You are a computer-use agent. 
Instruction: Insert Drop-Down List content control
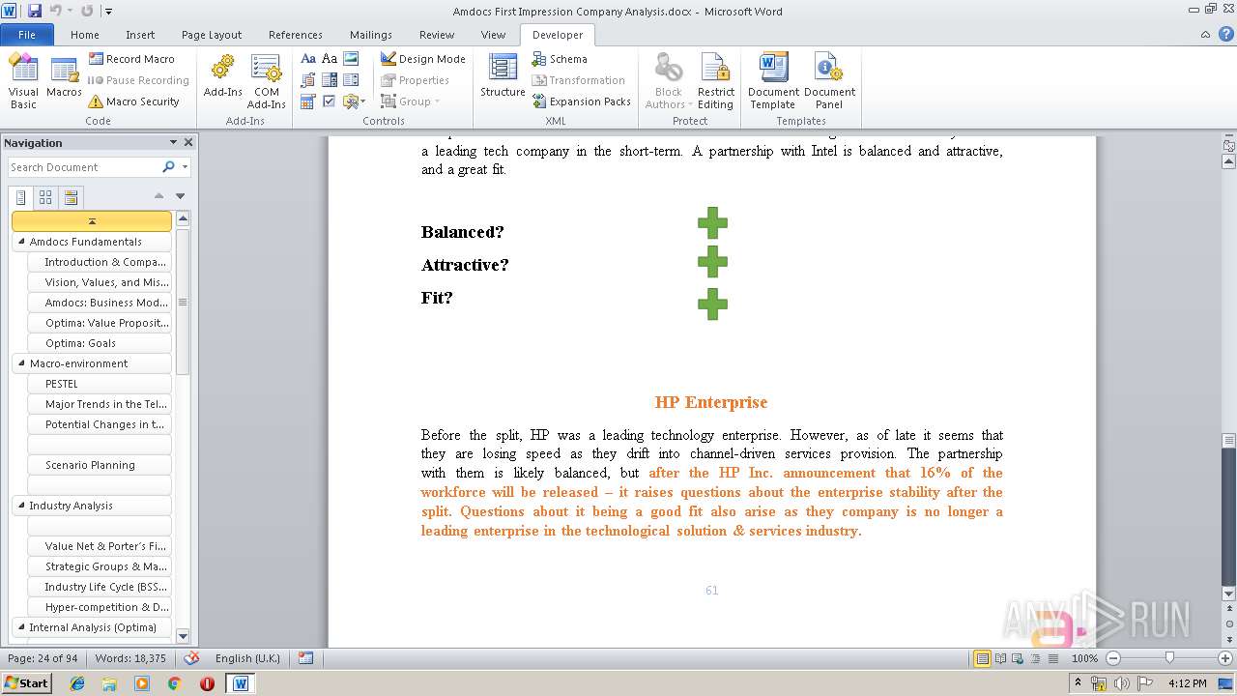pos(351,80)
